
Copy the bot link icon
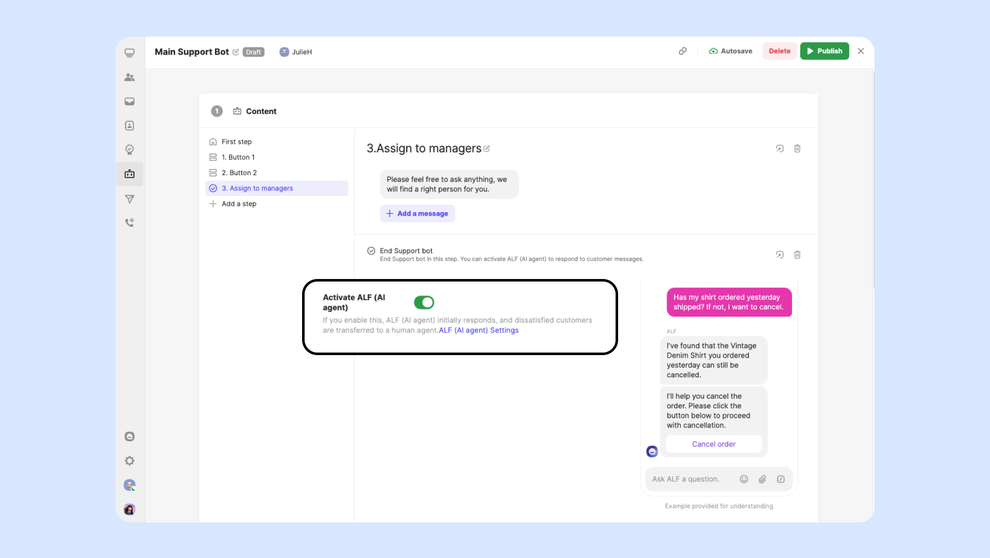pos(683,51)
